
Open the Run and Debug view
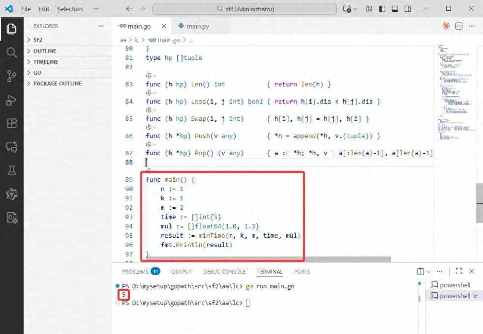coord(11,100)
